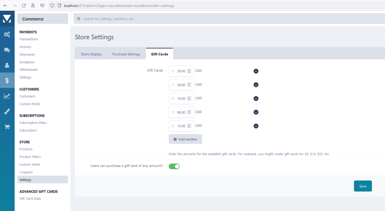
Task: Open Subscription Plans
Action: tap(33, 122)
